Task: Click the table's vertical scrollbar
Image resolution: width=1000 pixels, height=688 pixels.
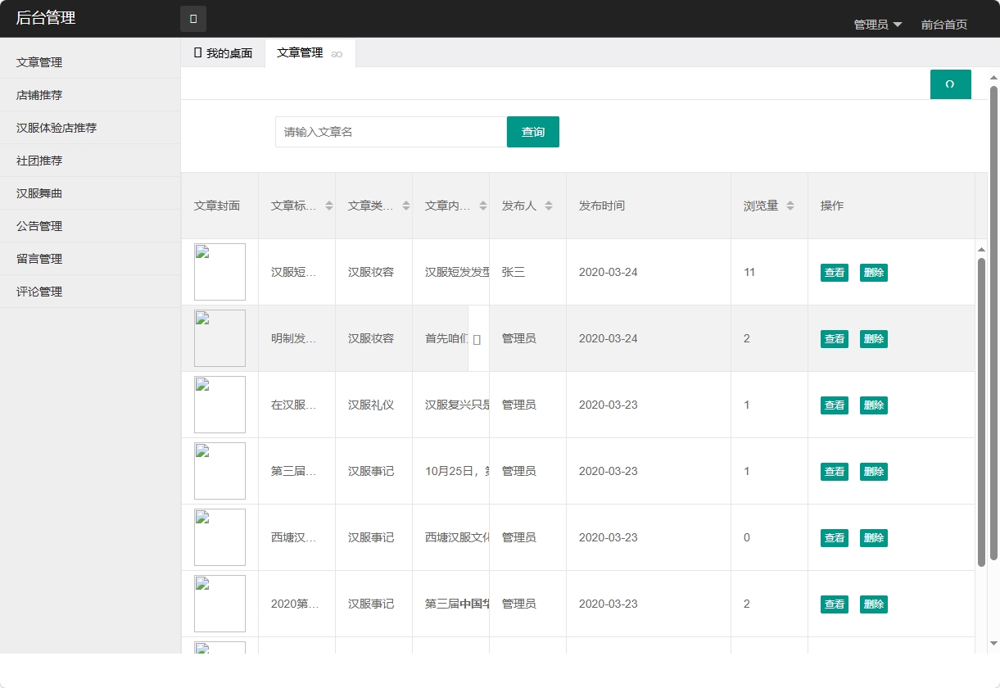Action: (x=980, y=410)
